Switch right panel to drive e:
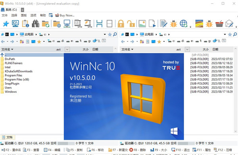238x155 pixels. click(190, 41)
